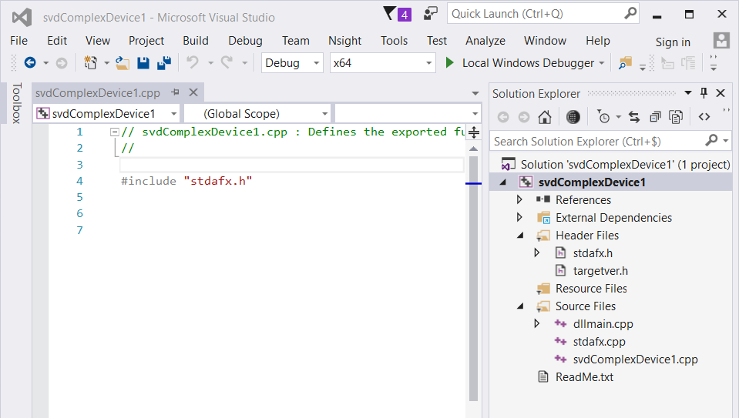The height and width of the screenshot is (418, 739).
Task: Click Solution Explorer Home icon
Action: point(545,117)
